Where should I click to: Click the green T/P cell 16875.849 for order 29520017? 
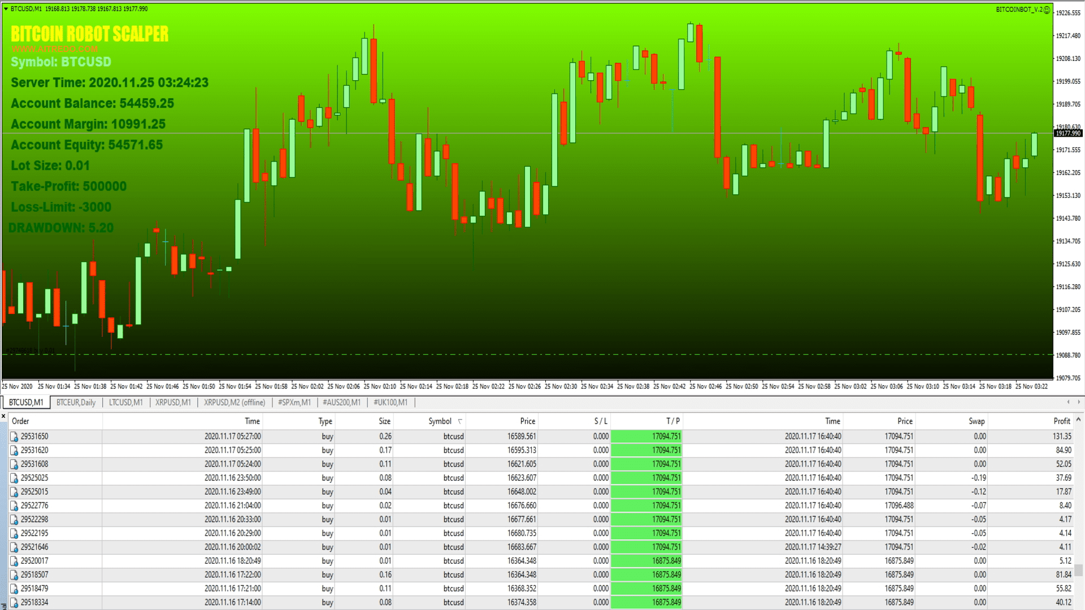[646, 561]
